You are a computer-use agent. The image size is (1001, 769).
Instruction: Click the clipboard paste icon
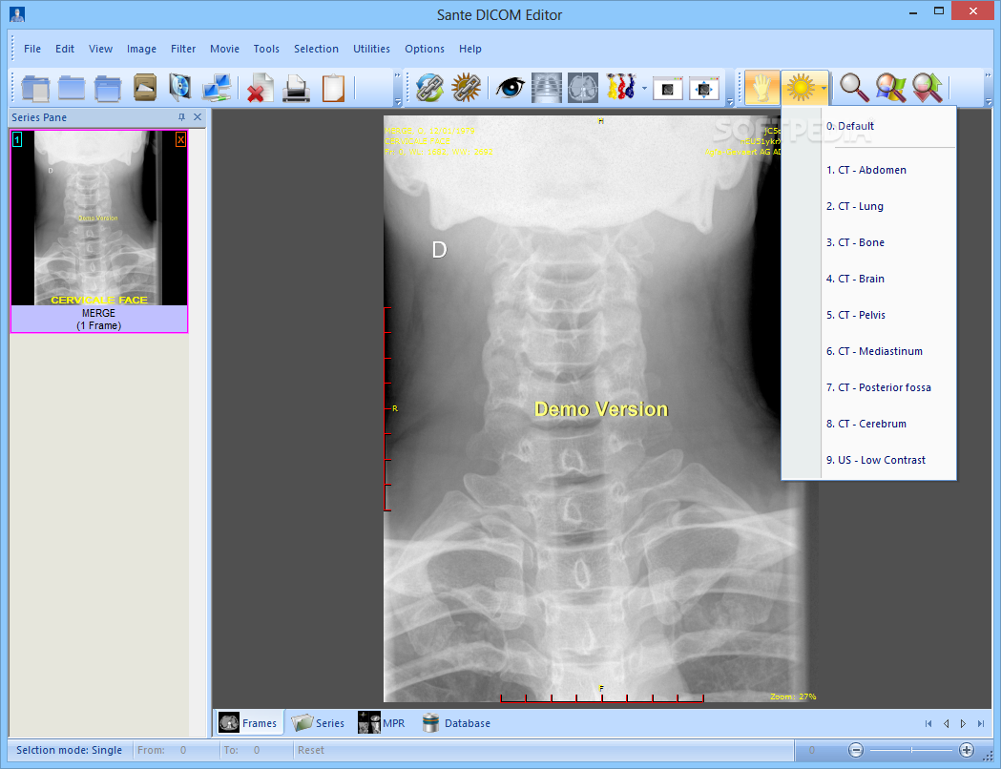click(333, 88)
